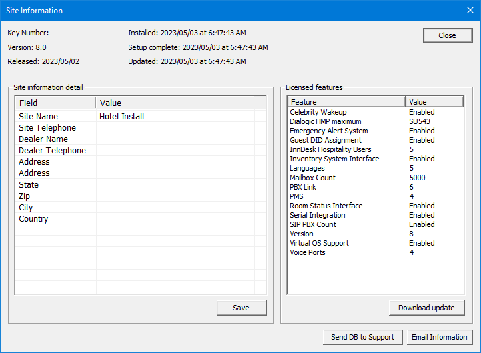481x353 pixels.
Task: Send DB to Support
Action: pos(362,337)
